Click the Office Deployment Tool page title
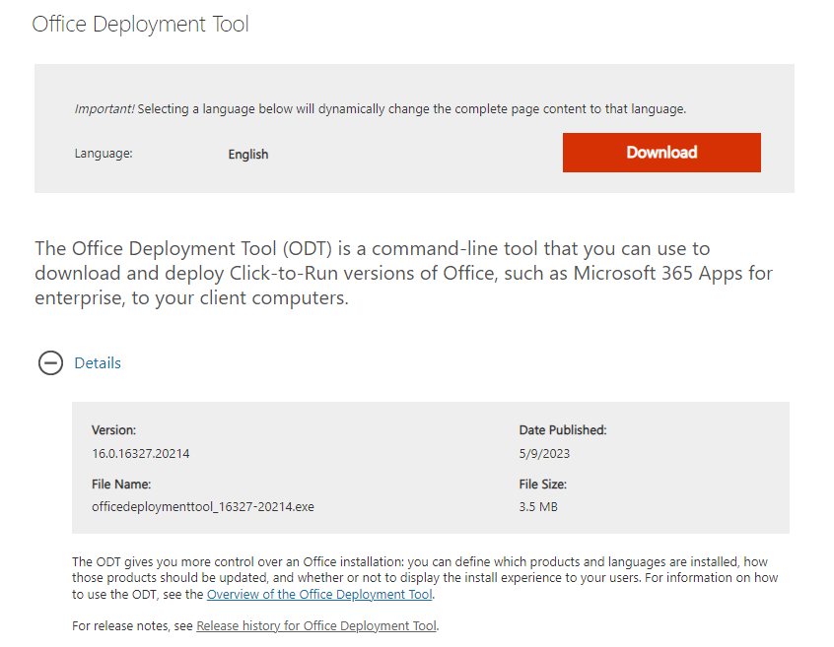Viewport: 834px width, 647px height. pyautogui.click(x=140, y=24)
